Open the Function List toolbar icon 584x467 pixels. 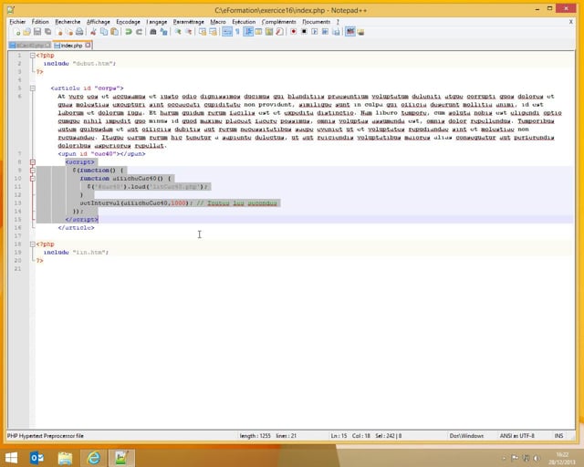tap(279, 32)
